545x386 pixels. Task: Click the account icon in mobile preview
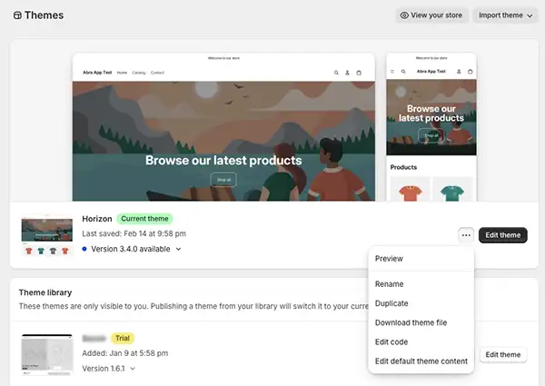tap(459, 72)
